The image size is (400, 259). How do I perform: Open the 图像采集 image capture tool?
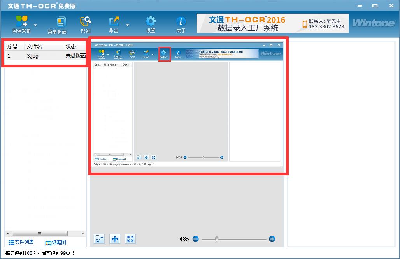(21, 24)
